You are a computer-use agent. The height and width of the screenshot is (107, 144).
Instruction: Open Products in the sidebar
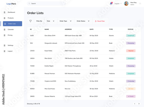click(x=11, y=18)
